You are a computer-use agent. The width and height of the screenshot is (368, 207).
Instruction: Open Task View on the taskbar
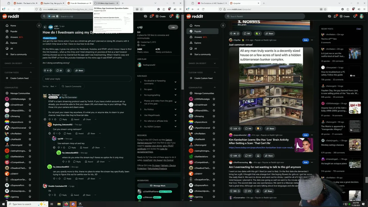click(x=52, y=204)
